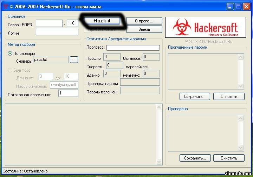Click the Сервак POP3 server input field
The width and height of the screenshot is (253, 177).
49,23
